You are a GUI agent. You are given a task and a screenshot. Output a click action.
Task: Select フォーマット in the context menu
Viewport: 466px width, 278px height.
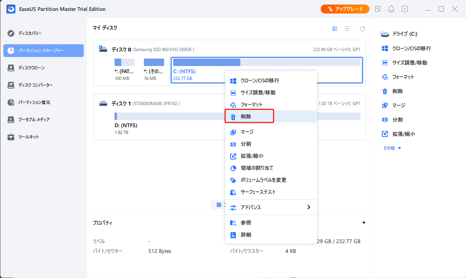(x=252, y=105)
